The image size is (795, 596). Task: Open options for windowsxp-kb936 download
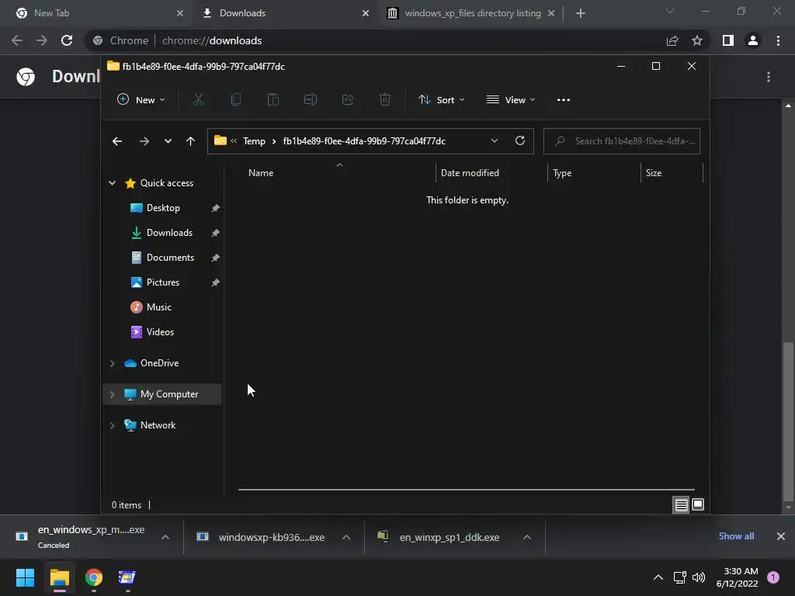[x=346, y=537]
